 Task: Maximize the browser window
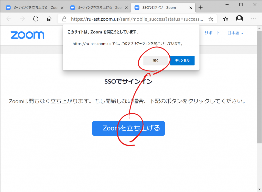coord(241,5)
